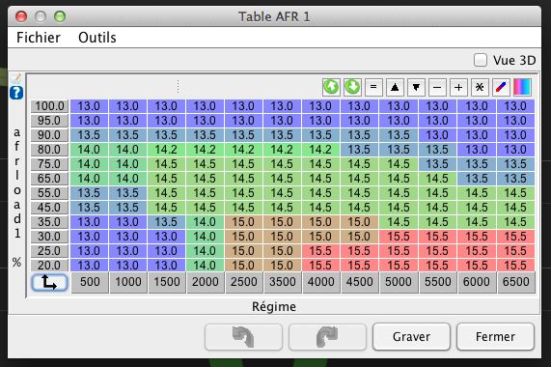
Task: Enable the Vue 3D checkbox
Action: pyautogui.click(x=481, y=60)
